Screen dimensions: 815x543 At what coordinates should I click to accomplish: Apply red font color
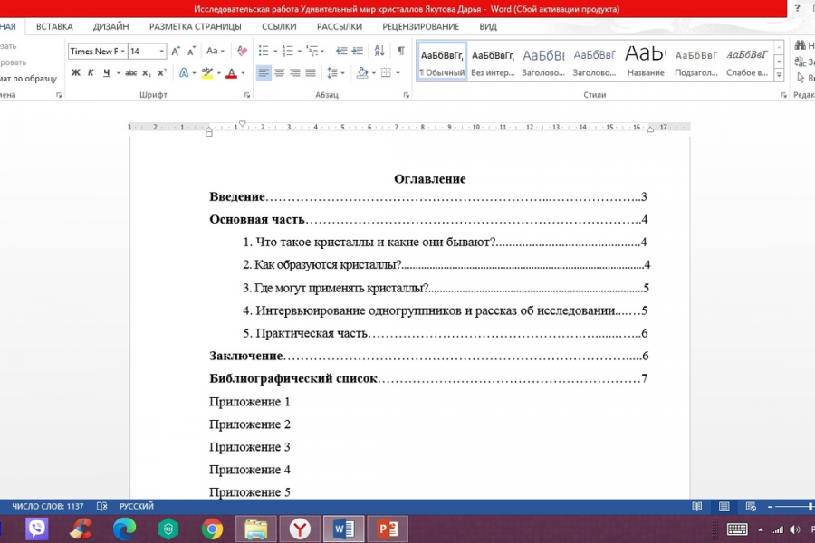point(231,72)
